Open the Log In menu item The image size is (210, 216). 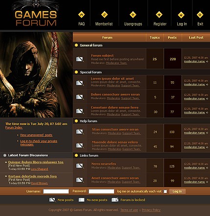[182, 24]
